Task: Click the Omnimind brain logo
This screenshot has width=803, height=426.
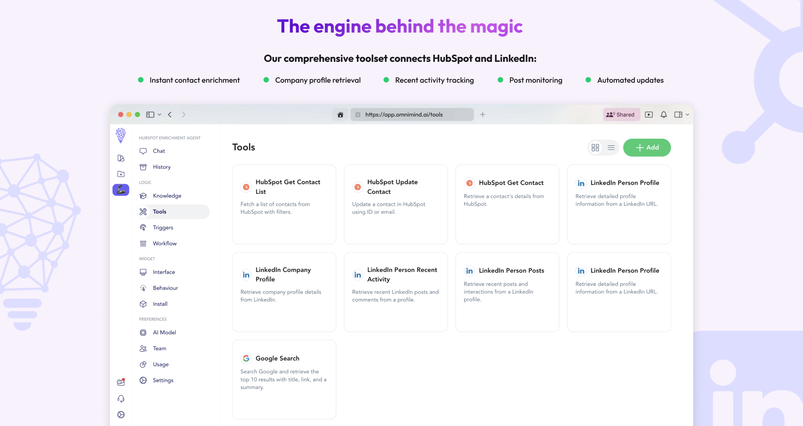Action: pyautogui.click(x=121, y=135)
